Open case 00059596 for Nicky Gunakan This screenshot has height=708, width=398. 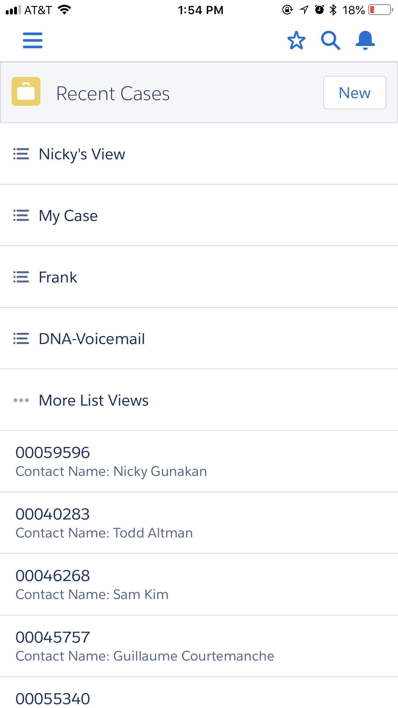111,461
